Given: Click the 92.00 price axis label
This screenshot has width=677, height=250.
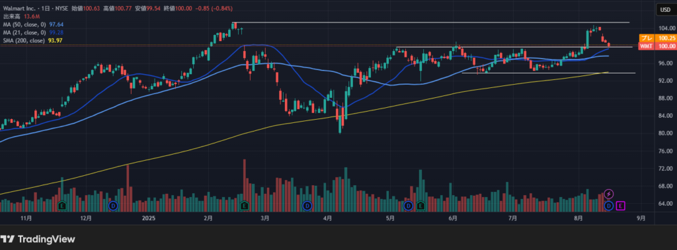Looking at the screenshot, I should pos(664,81).
